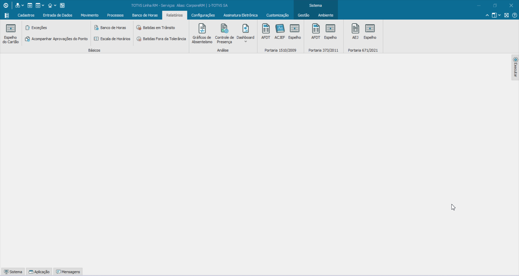Open the Aplicação status bar panel

pyautogui.click(x=39, y=272)
